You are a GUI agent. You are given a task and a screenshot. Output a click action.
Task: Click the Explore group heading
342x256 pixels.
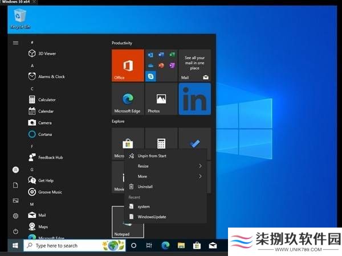coord(118,121)
